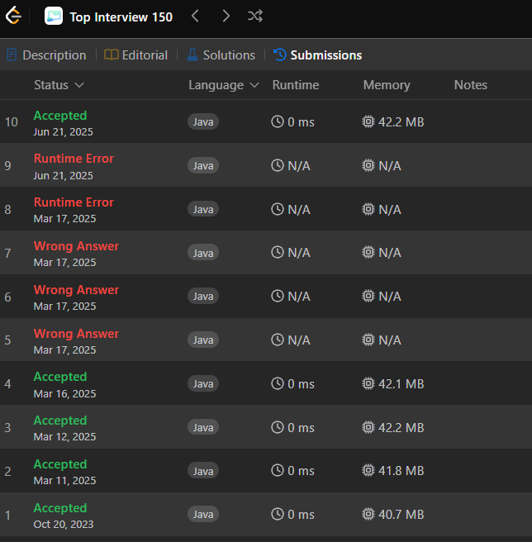Open Runtime Error submission from Jun 21, 2025

[266, 165]
